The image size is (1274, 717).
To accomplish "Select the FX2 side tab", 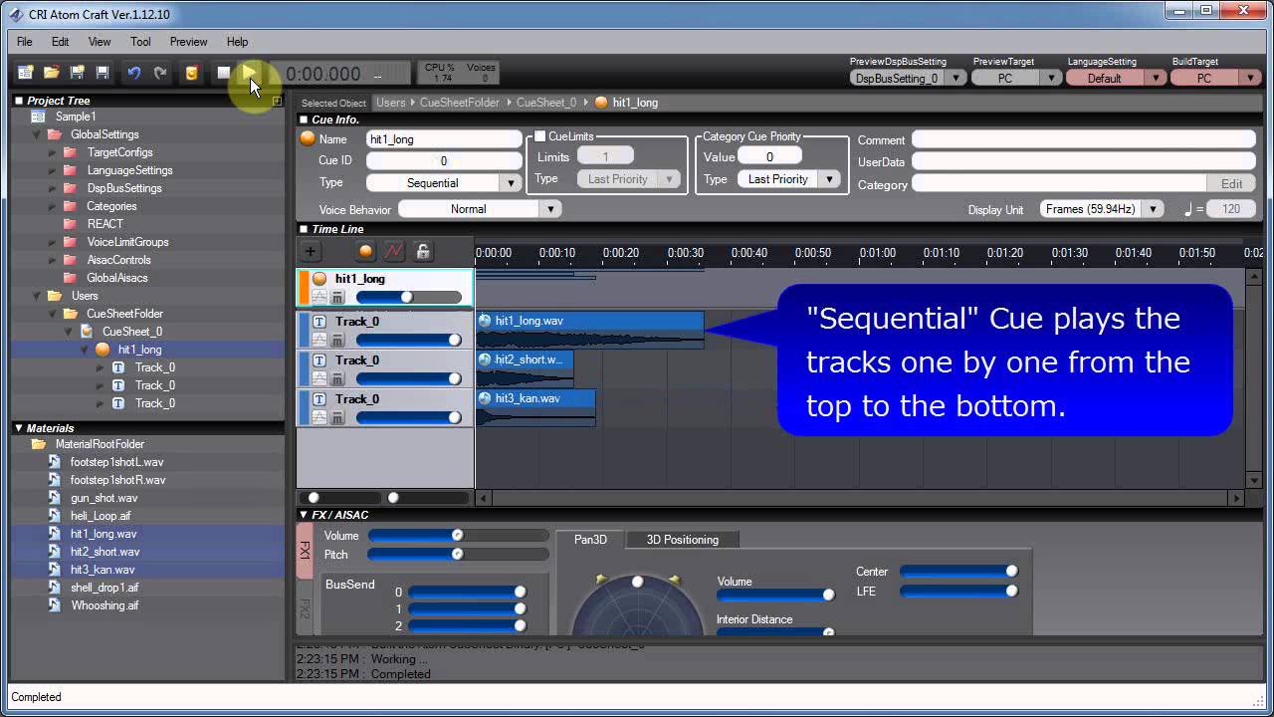I will click(305, 608).
